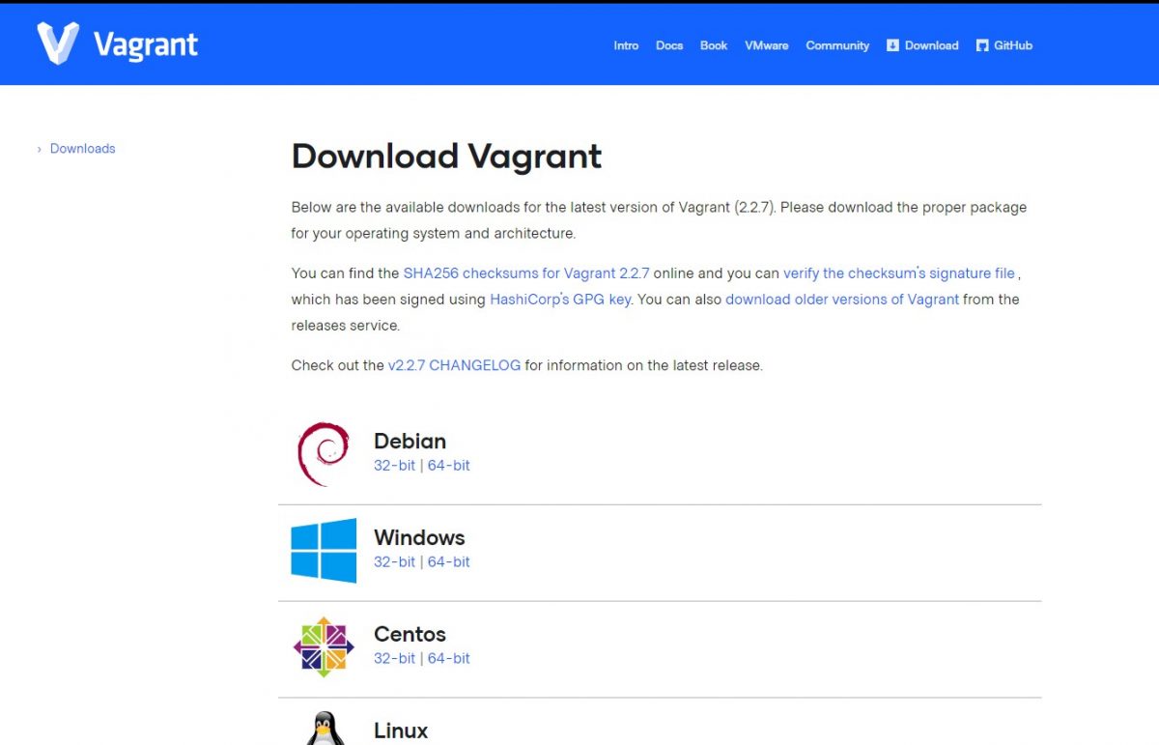Expand the Downloads sidebar item
Screen dimensions: 1159x745
[82, 149]
